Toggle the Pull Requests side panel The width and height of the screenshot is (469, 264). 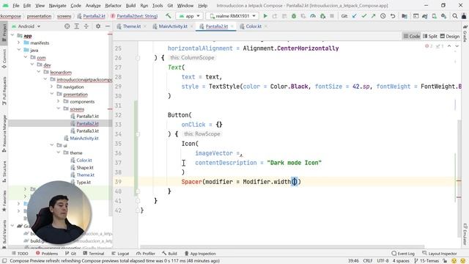[4, 91]
